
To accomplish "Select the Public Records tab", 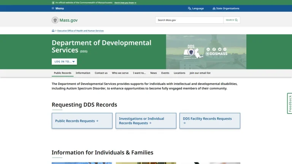I will click(x=63, y=73).
